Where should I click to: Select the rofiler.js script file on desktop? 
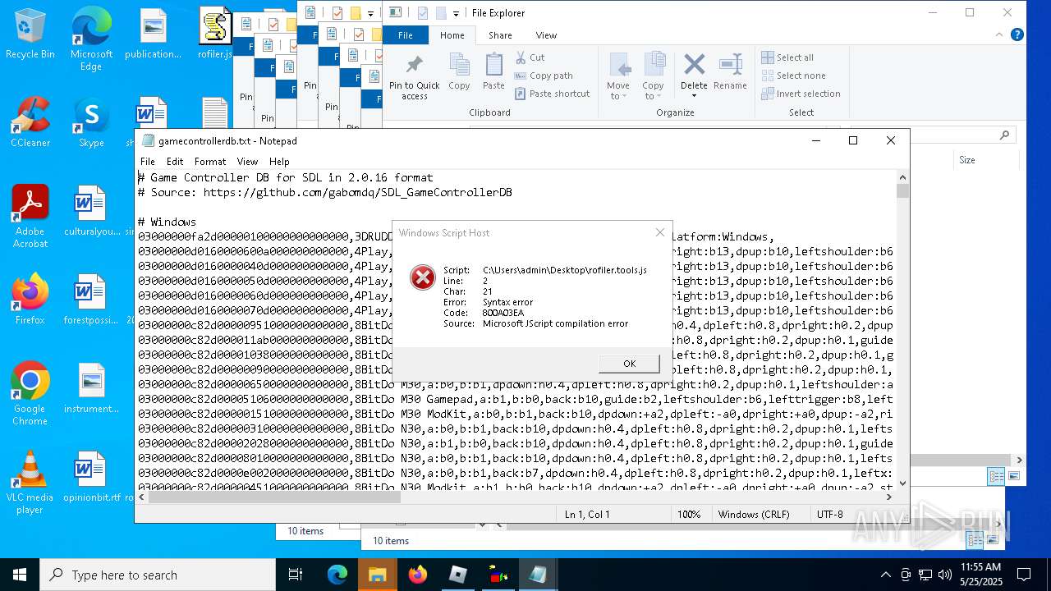tap(215, 34)
